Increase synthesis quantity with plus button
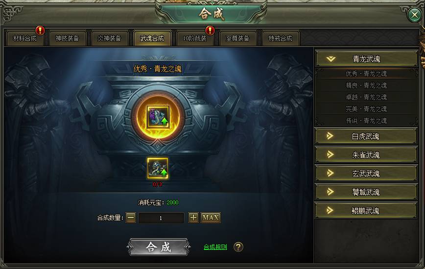This screenshot has width=425, height=269. pyautogui.click(x=193, y=218)
